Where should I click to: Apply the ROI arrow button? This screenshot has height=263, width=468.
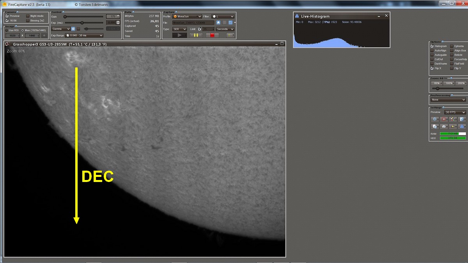(x=44, y=35)
